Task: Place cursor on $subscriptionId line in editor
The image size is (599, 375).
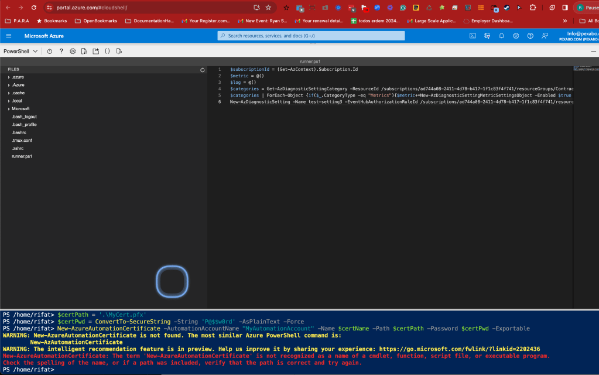Action: (x=294, y=70)
